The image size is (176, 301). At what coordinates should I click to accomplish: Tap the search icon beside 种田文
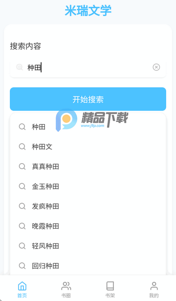pos(22,147)
